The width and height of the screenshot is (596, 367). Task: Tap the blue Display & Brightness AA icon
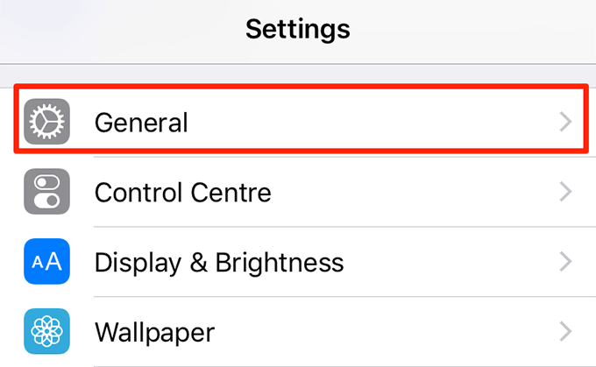click(x=46, y=262)
